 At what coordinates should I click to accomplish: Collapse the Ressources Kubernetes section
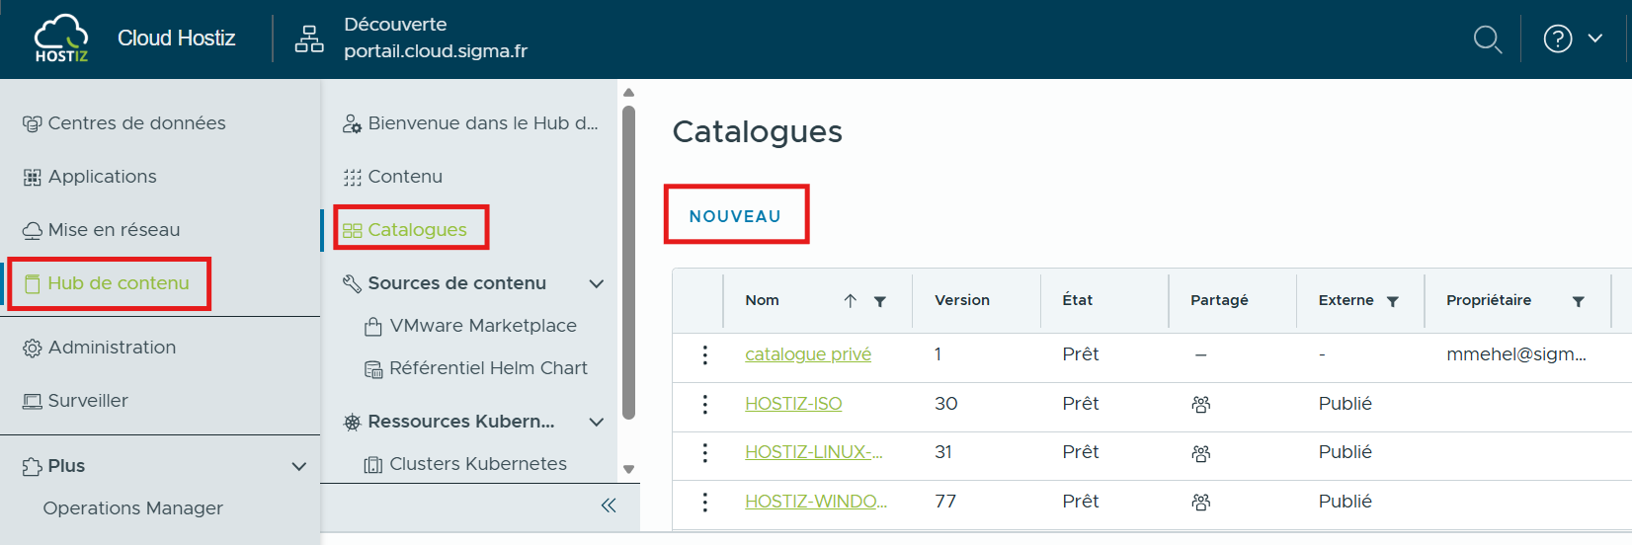(597, 423)
